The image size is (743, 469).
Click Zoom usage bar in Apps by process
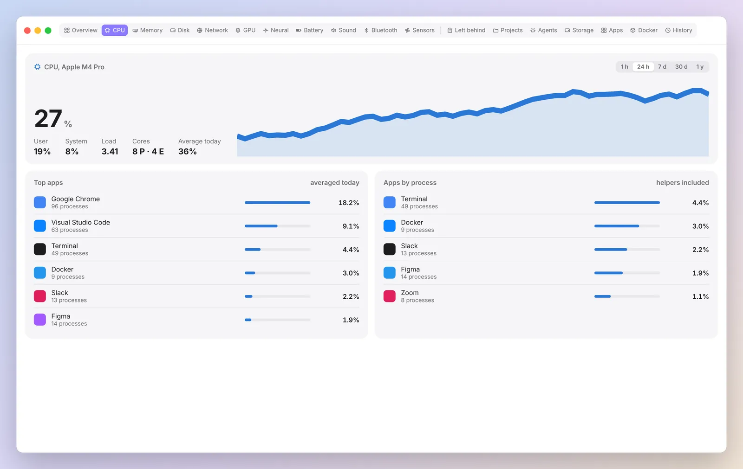(x=627, y=296)
